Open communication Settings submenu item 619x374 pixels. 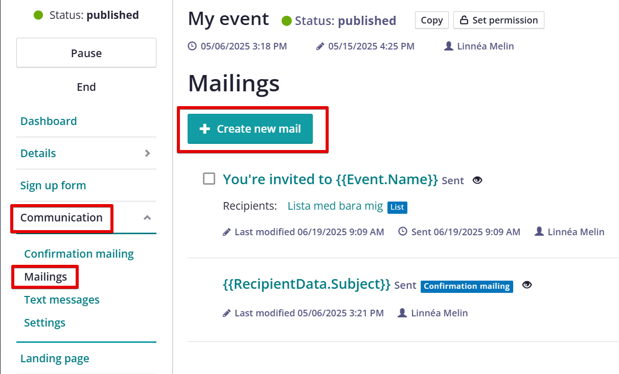click(45, 322)
